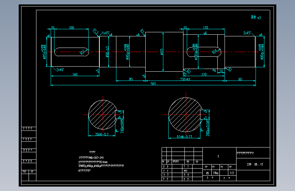Image resolution: width=295 pixels, height=191 pixels.
Task: Select the 24D4+0.045 keyway width text
Action: click(x=122, y=126)
